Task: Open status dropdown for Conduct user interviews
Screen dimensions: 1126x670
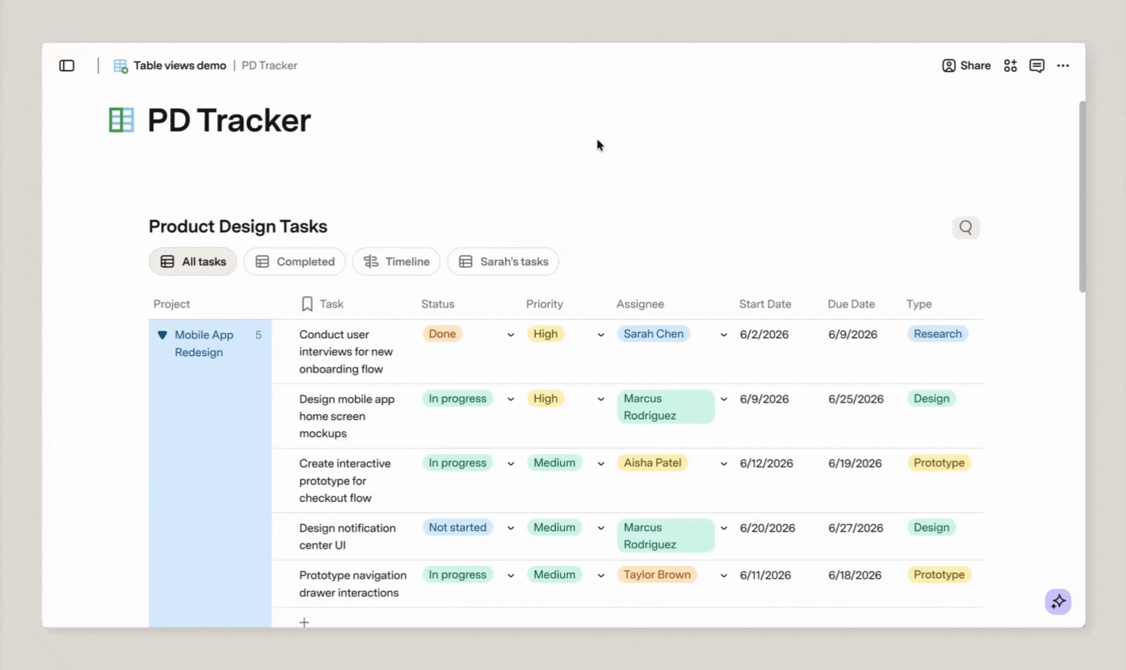Action: coord(511,335)
